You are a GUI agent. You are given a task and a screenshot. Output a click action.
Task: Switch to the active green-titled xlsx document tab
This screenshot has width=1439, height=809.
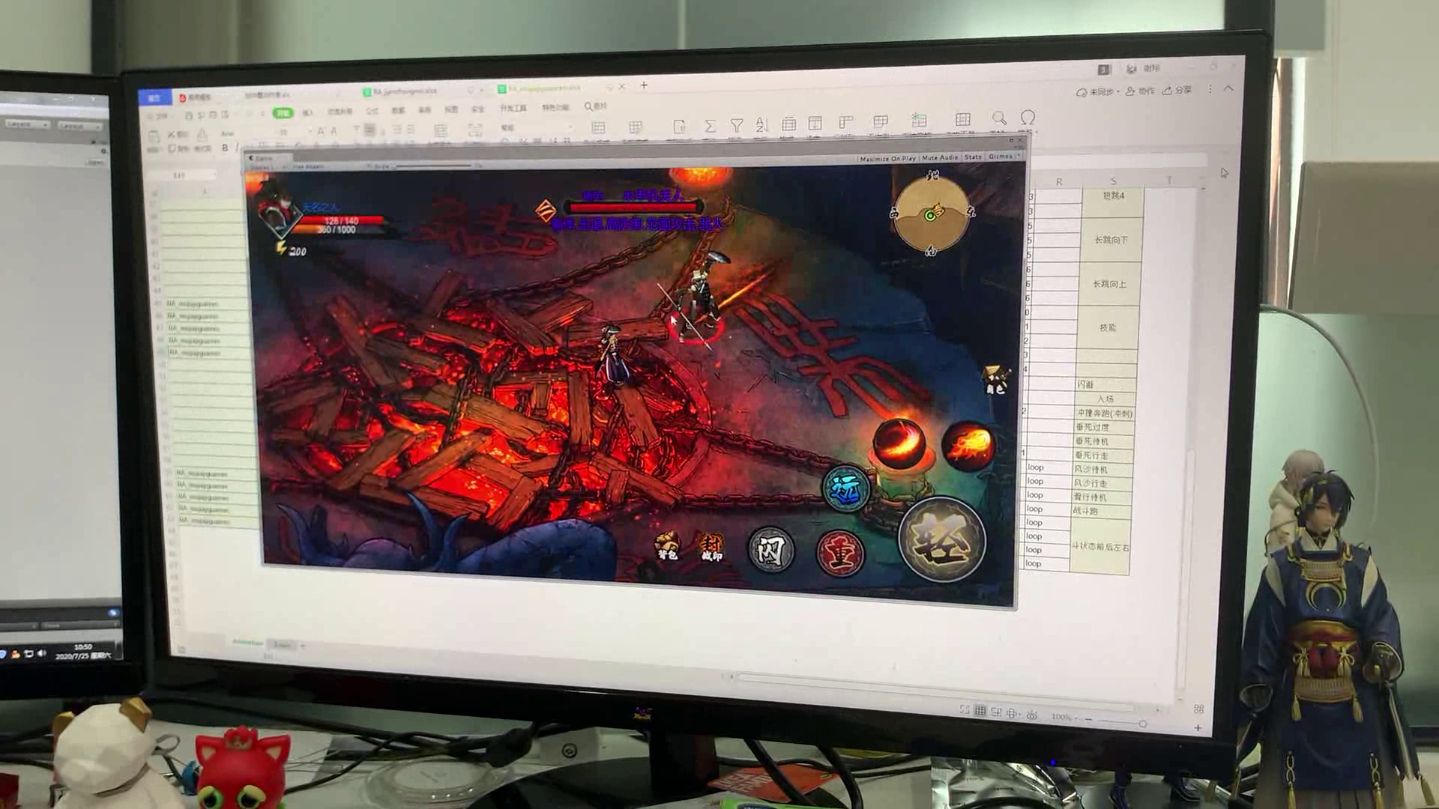[544, 88]
